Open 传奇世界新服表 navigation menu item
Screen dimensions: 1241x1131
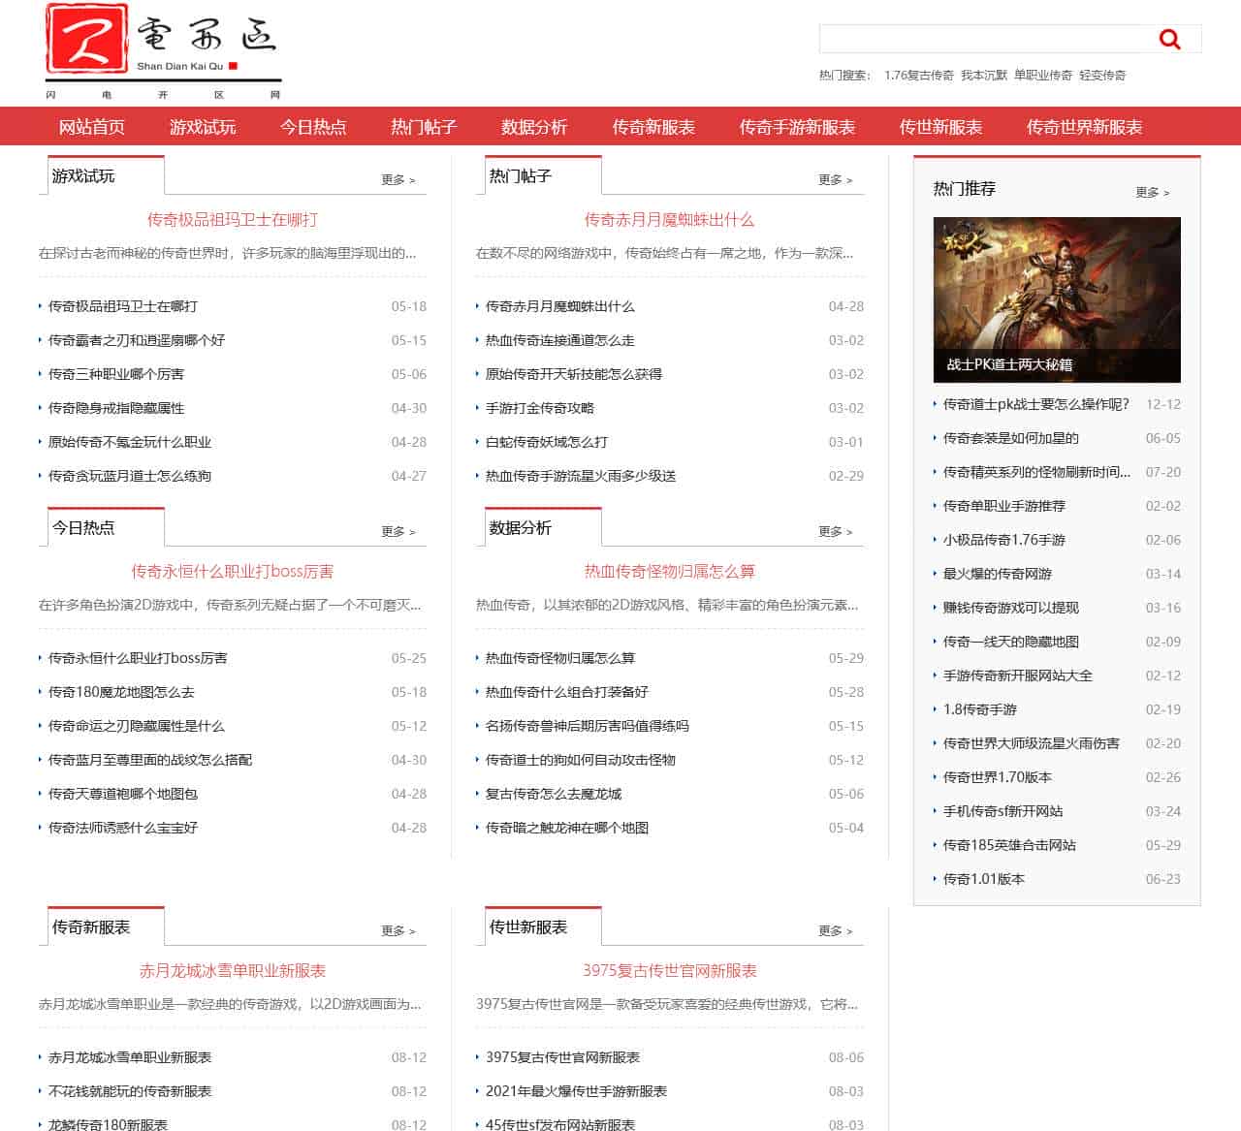(x=1084, y=127)
